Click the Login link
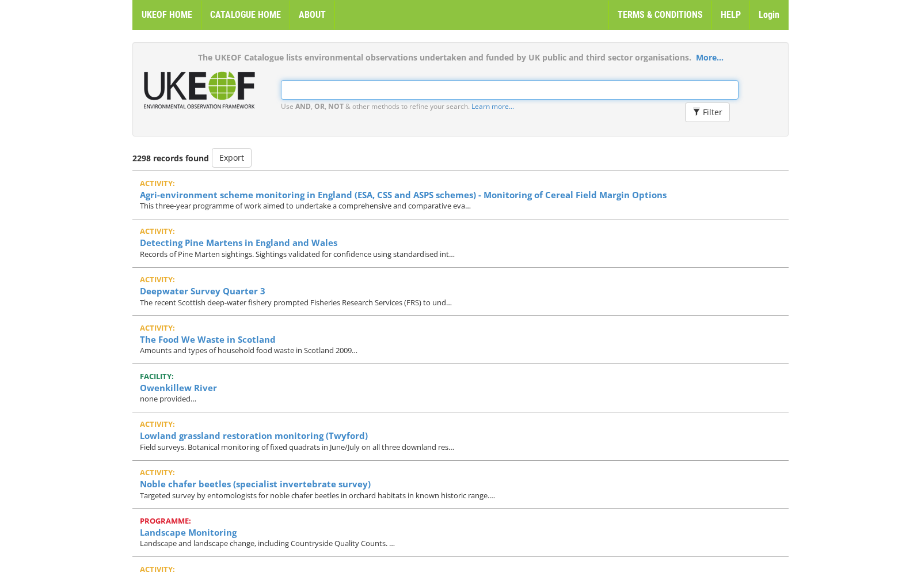Screen dimensions: 921x576 coord(768,15)
